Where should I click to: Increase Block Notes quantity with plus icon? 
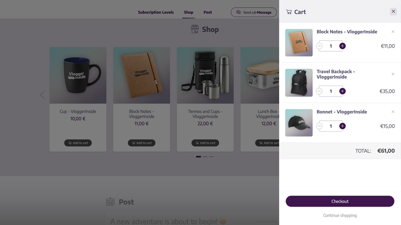(342, 46)
